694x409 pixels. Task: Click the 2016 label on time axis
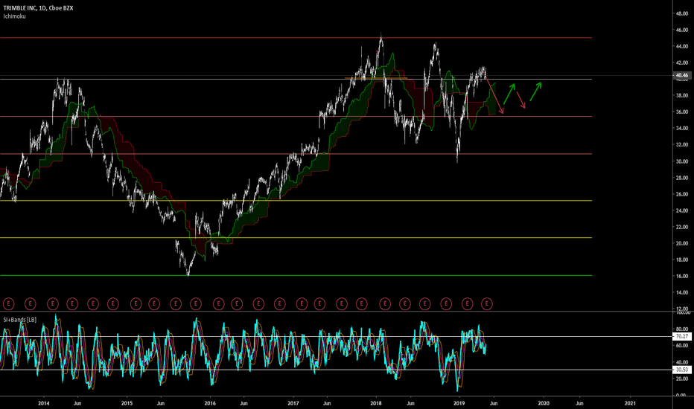[x=210, y=403]
